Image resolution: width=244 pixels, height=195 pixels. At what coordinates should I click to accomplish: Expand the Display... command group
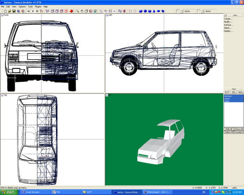tap(228, 31)
